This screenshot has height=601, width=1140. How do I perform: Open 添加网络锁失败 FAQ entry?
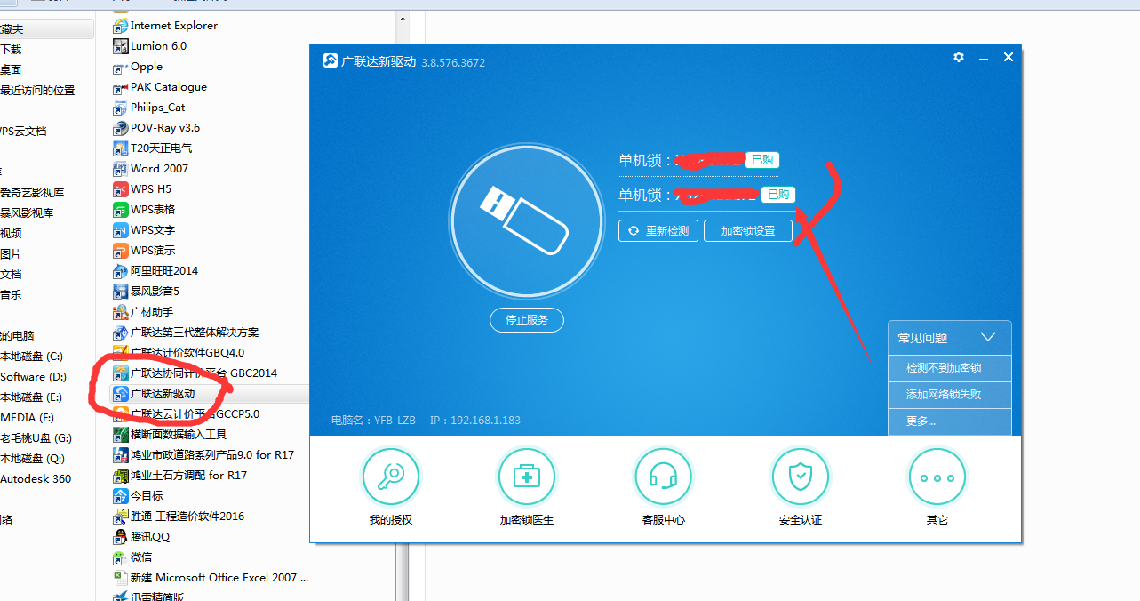(949, 395)
